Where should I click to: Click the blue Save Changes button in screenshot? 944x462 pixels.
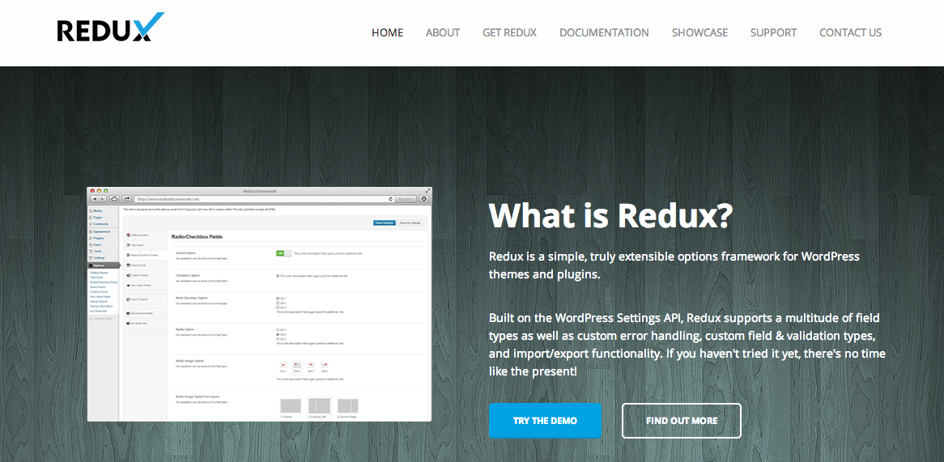384,223
